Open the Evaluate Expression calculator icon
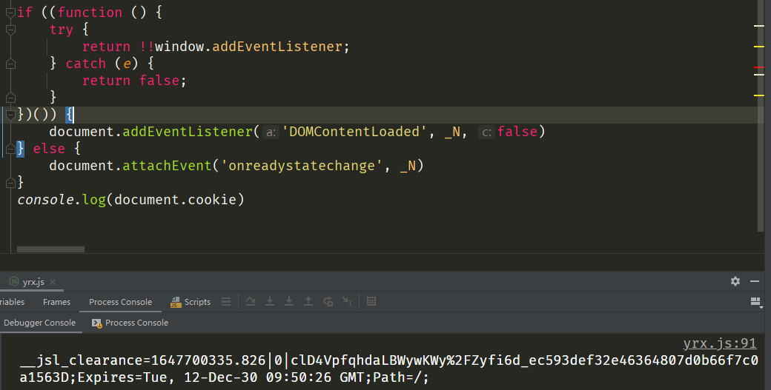The width and height of the screenshot is (771, 390). (x=371, y=302)
